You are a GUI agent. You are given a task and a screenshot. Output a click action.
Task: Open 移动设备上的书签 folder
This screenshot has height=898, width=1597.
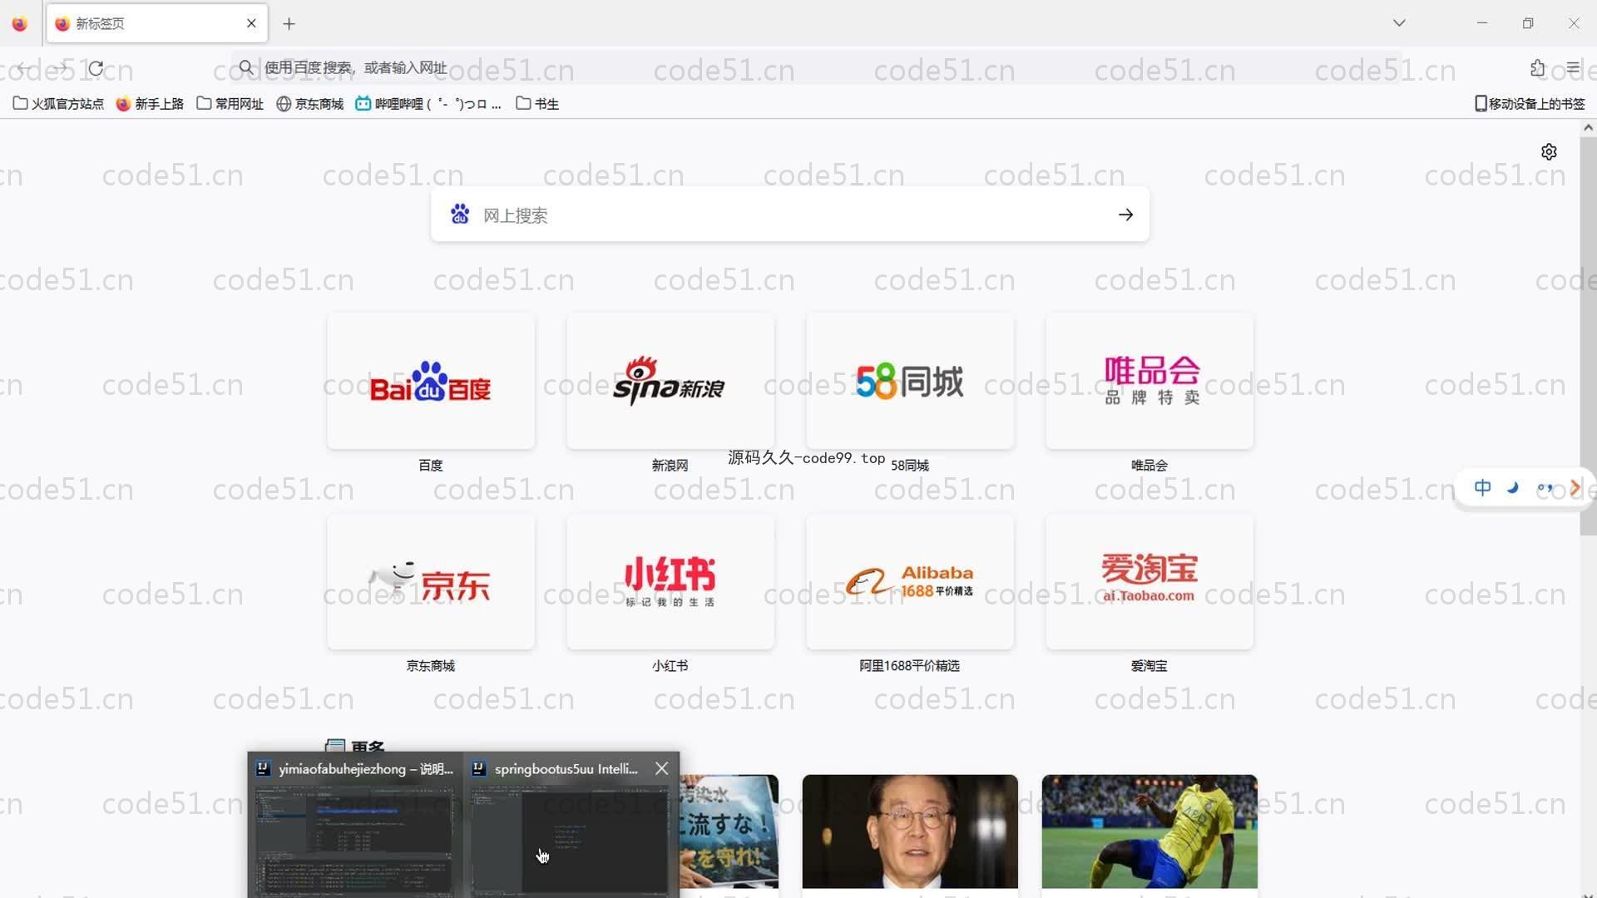coord(1530,104)
